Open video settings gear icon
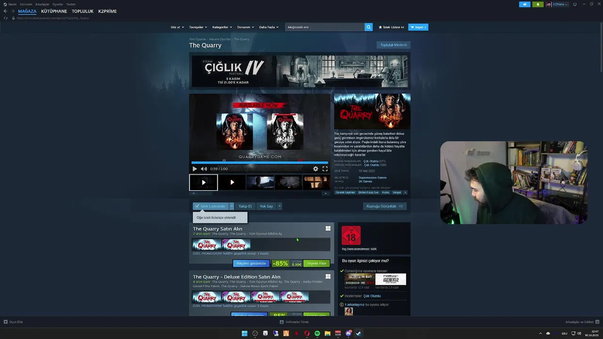 click(316, 169)
